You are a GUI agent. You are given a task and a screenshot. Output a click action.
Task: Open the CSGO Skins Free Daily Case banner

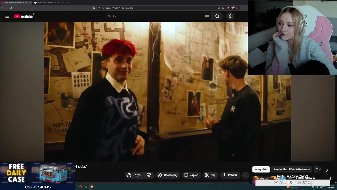click(x=38, y=176)
